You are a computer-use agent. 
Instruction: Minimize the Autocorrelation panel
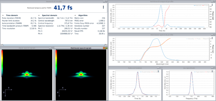click(x=158, y=68)
